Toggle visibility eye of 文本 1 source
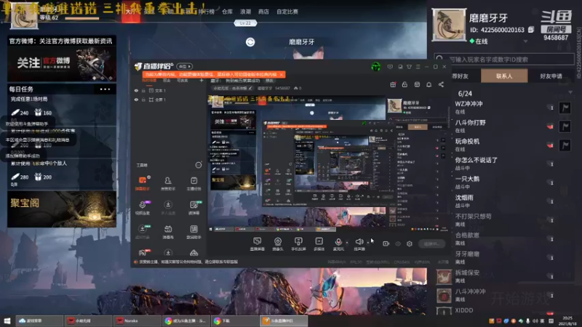The width and height of the screenshot is (582, 327). point(136,90)
